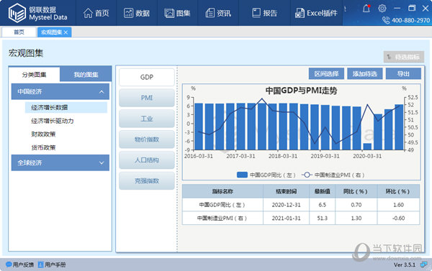Click the 最新值 column header
Image resolution: width=432 pixels, height=271 pixels.
[322, 191]
